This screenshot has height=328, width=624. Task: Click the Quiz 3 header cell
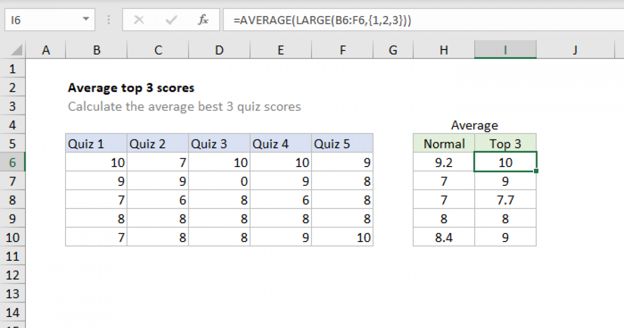[x=219, y=143]
